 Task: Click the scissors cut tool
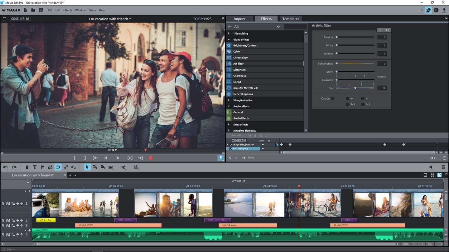click(123, 167)
